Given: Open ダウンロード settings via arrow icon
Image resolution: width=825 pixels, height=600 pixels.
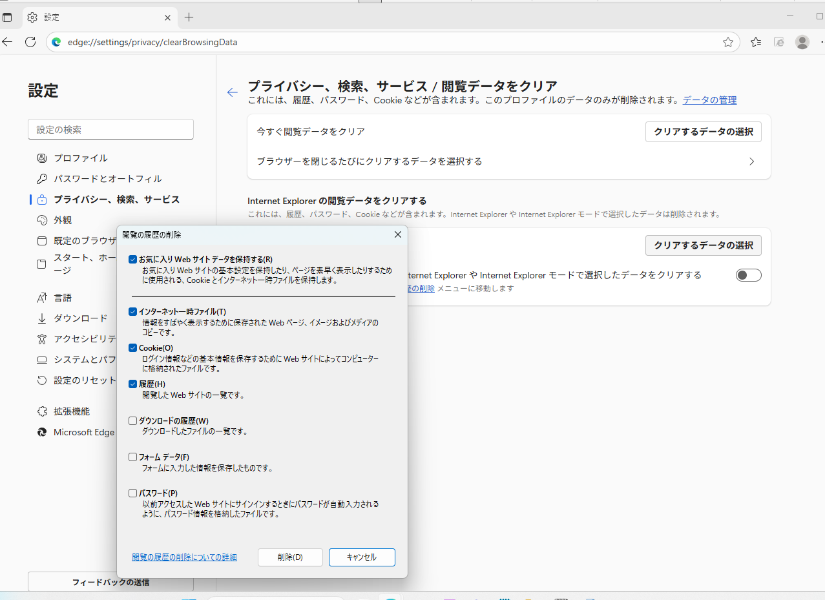Looking at the screenshot, I should pos(42,318).
